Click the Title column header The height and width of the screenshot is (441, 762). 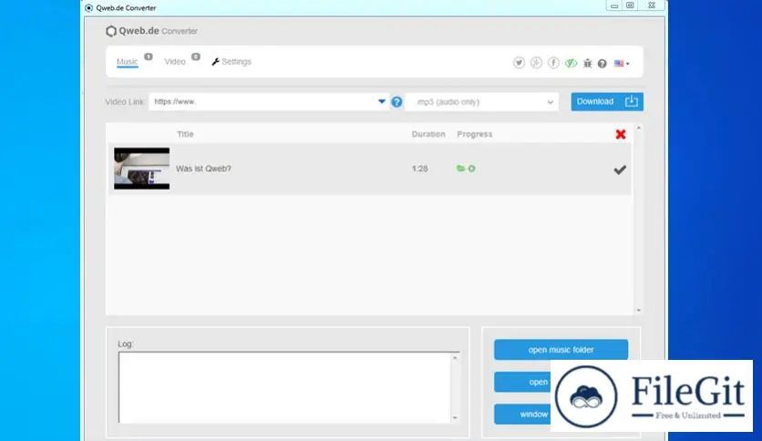(185, 134)
